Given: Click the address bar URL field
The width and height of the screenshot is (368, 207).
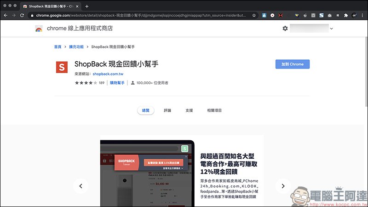Looking at the screenshot, I should (138, 15).
